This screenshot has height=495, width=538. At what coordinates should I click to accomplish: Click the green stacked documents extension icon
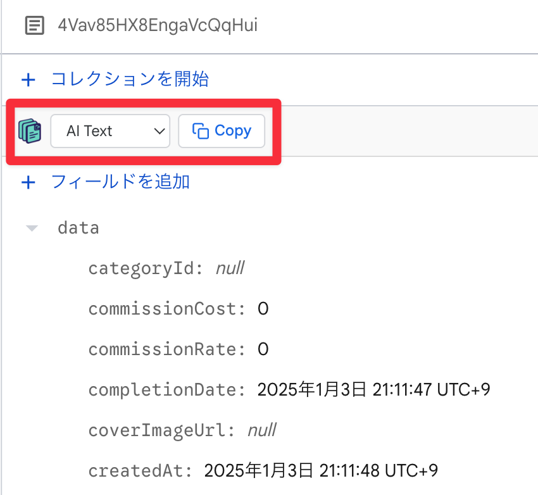(x=30, y=131)
